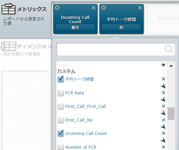Check the FCR Rate checkbox
Screen dimensions: 179x150
pyautogui.click(x=61, y=93)
